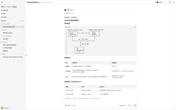Toggle the right side panel icon in top bar

tap(173, 2)
